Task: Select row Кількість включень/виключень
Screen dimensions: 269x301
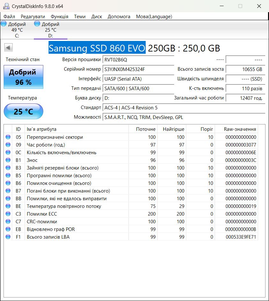Action: (x=131, y=153)
